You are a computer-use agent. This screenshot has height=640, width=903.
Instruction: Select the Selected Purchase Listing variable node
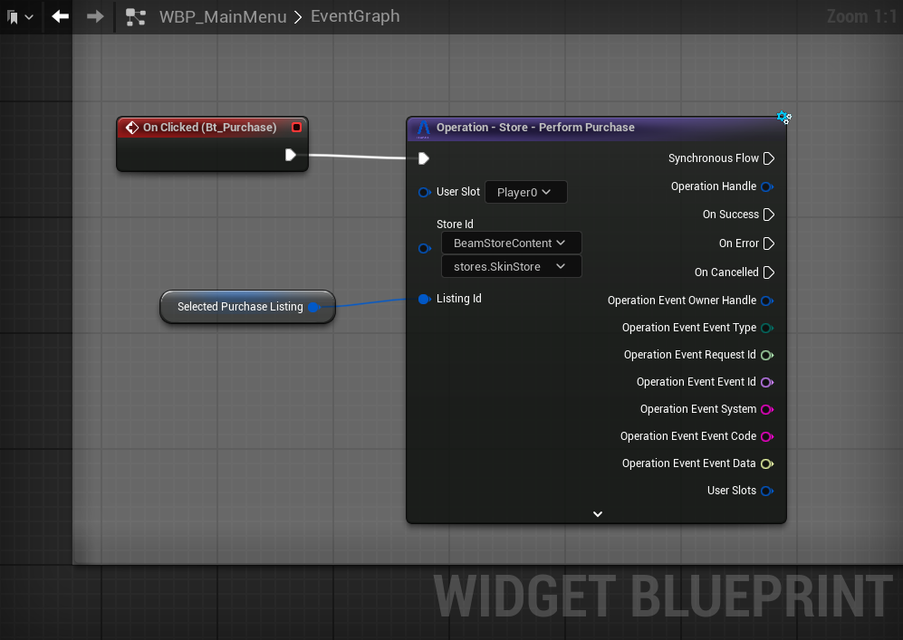coord(240,307)
